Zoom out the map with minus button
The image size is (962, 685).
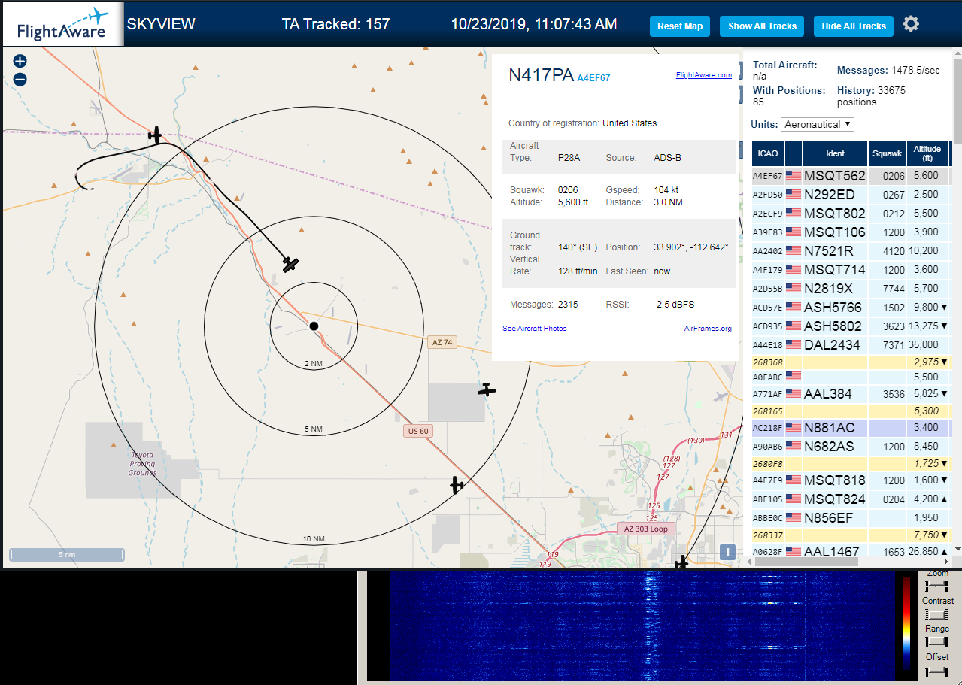pyautogui.click(x=20, y=80)
